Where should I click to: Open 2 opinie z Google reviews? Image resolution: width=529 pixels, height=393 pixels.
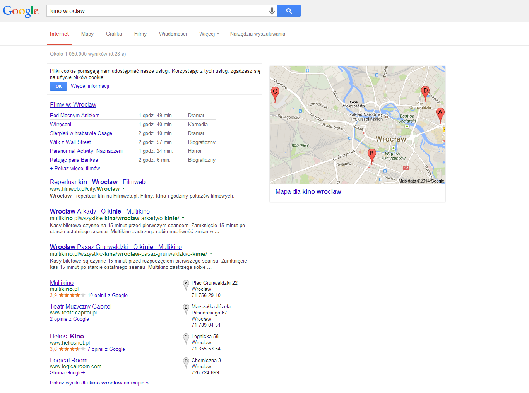pos(69,319)
